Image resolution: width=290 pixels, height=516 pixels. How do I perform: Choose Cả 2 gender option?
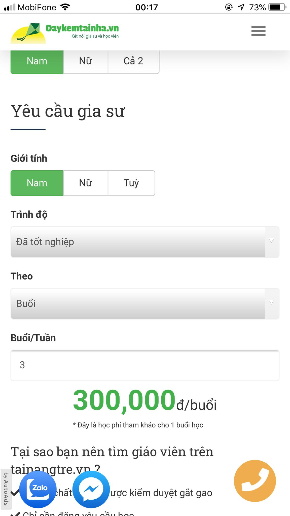(134, 61)
